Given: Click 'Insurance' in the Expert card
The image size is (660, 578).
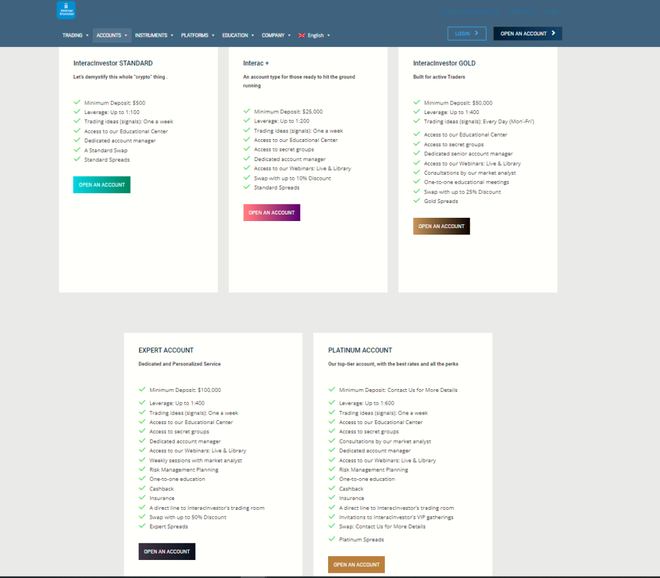Looking at the screenshot, I should point(162,498).
